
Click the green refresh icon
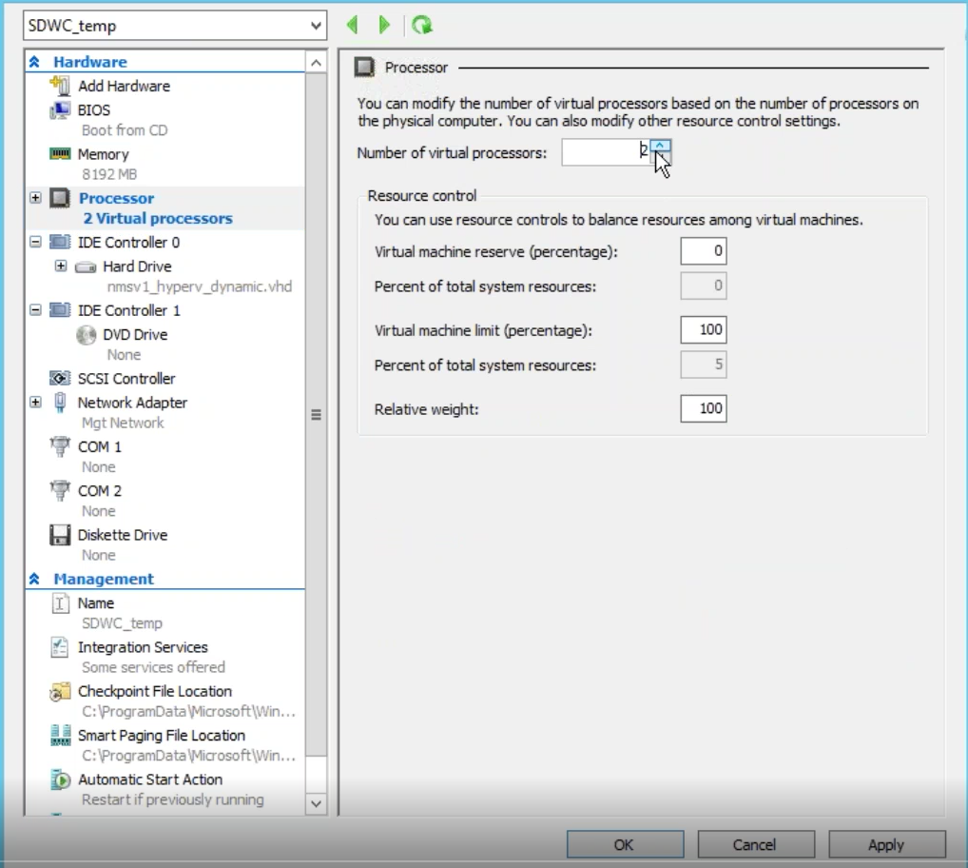422,25
